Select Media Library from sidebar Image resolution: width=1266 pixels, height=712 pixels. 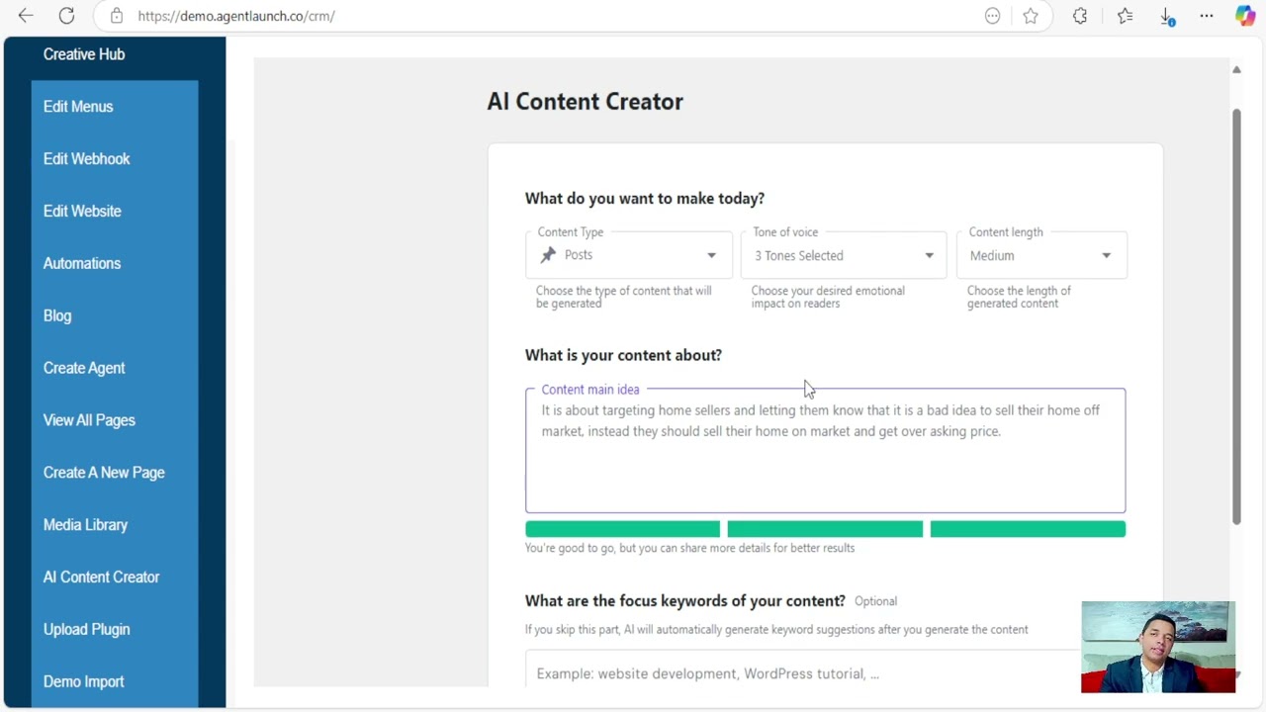coord(85,525)
